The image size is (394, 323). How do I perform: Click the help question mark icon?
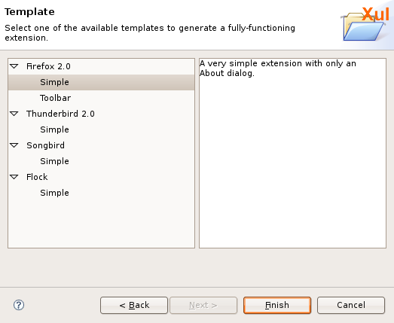[x=19, y=305]
